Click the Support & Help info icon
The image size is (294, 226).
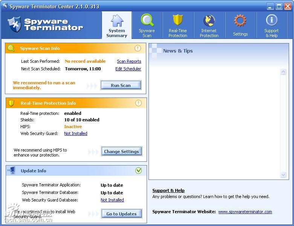[271, 20]
